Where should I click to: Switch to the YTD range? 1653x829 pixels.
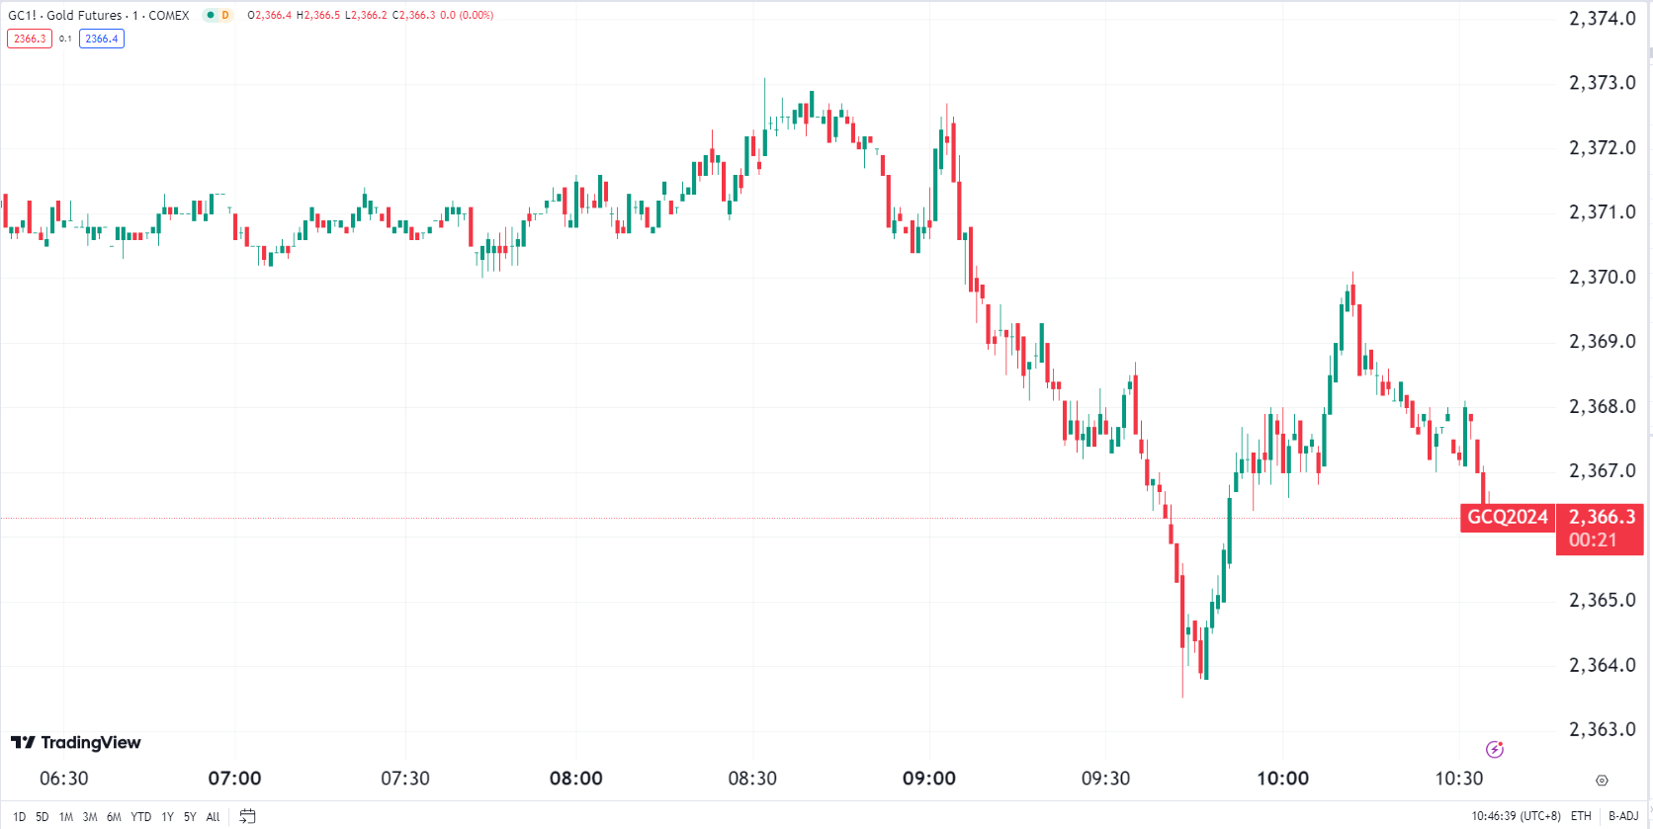pyautogui.click(x=141, y=817)
